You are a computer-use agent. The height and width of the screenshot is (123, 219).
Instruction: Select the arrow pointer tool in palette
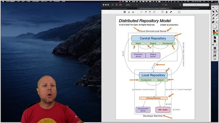217,11
